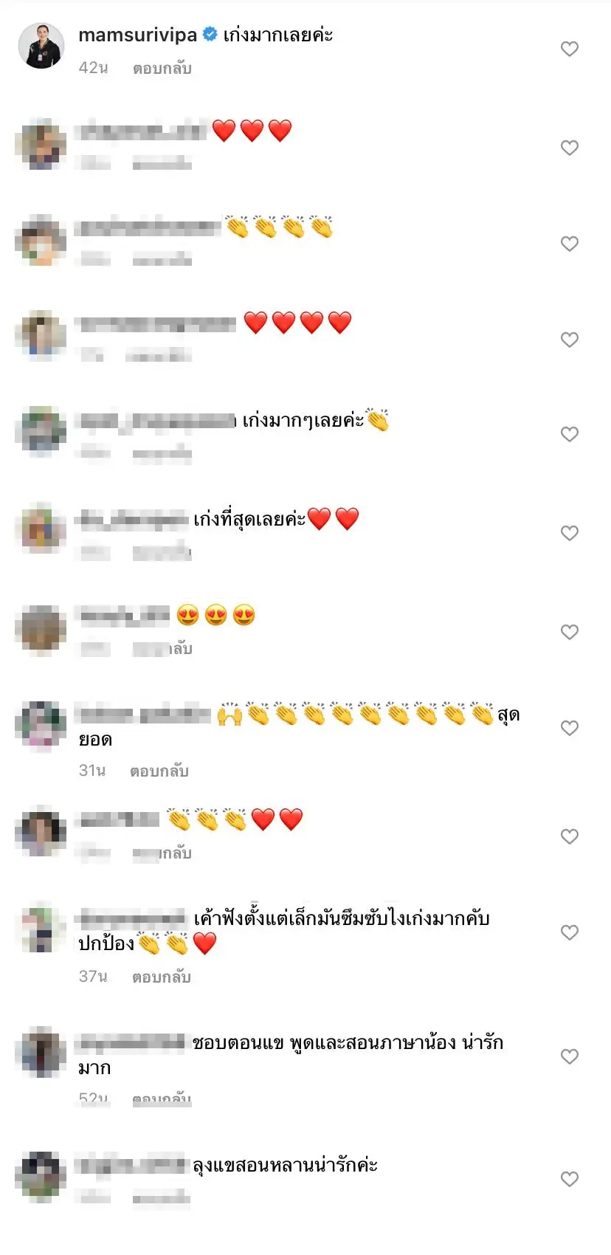Like the comment with four red hearts
This screenshot has width=611, height=1255.
coord(569,340)
